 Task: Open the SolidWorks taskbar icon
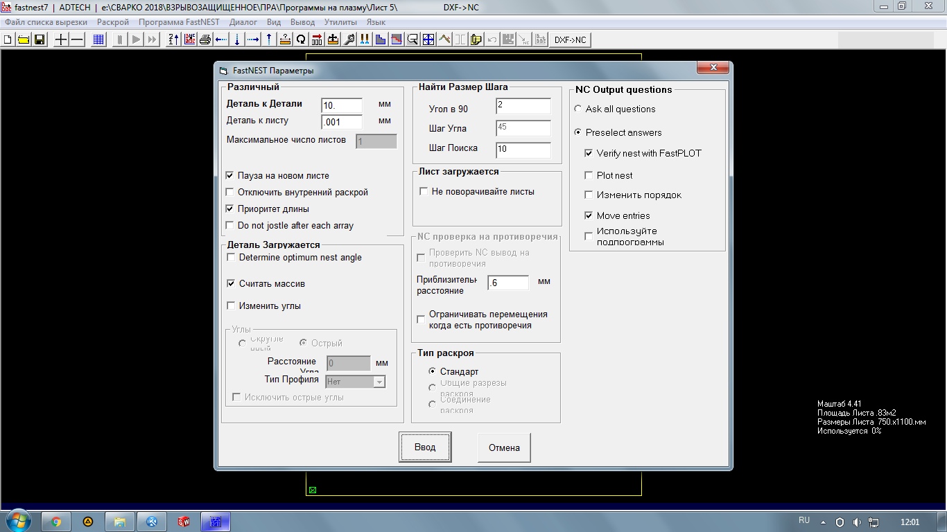184,522
